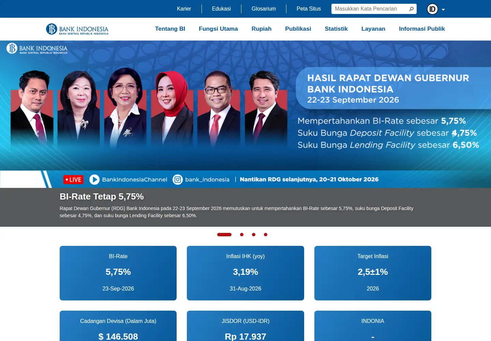Click the Bank Indonesia logo on banner image
The width and height of the screenshot is (491, 341).
click(37, 48)
